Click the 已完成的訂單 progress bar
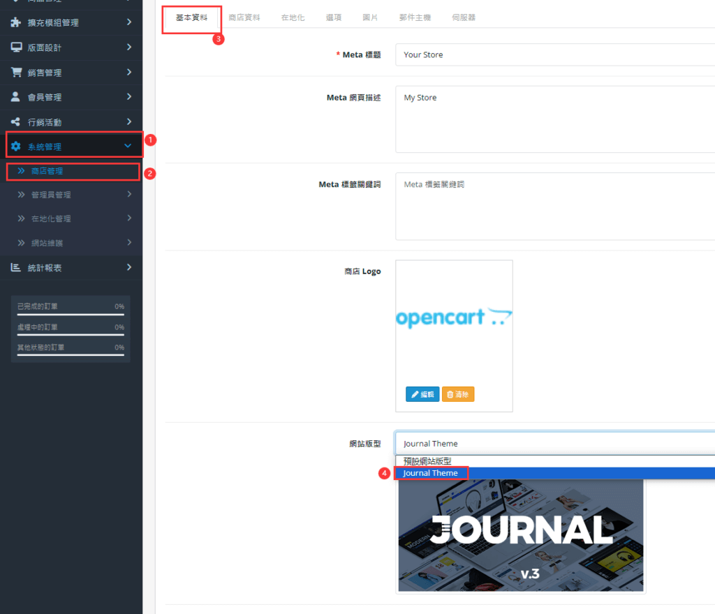 (71, 314)
